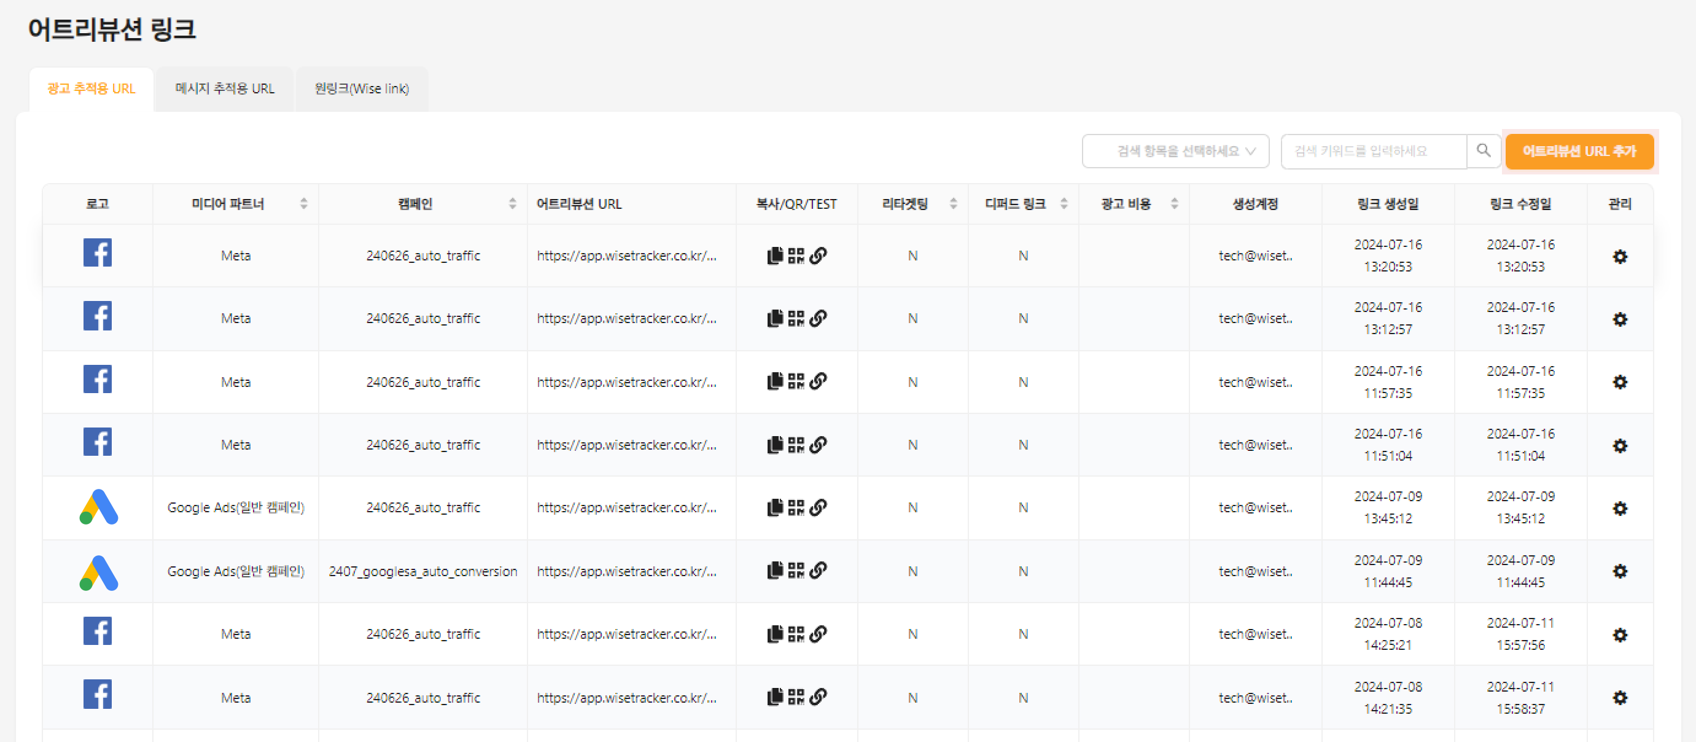This screenshot has width=1696, height=742.
Task: Copy URL icon in the 13:20:53 row
Action: pos(775,256)
